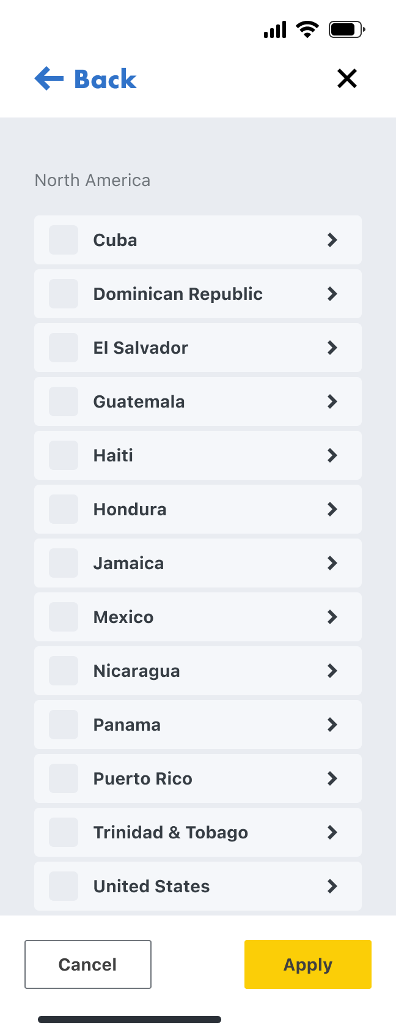Screen dimensions: 396x1033
Task: Select the El Salvador list item label
Action: (x=141, y=348)
